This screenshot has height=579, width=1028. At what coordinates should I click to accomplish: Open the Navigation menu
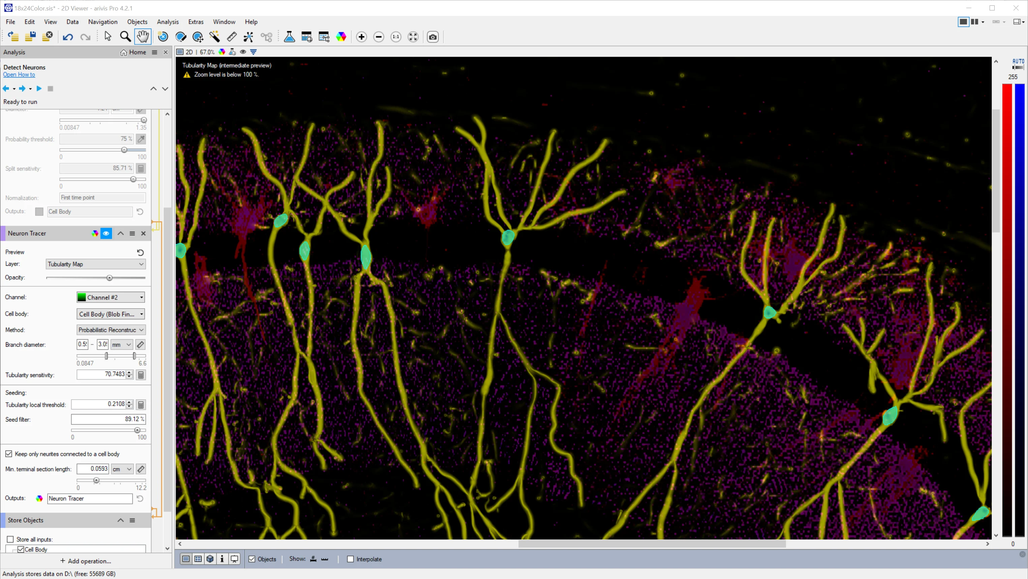(102, 22)
